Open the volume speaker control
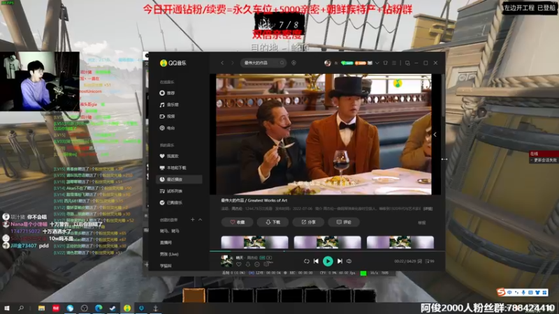This screenshot has height=314, width=559. pos(349,261)
